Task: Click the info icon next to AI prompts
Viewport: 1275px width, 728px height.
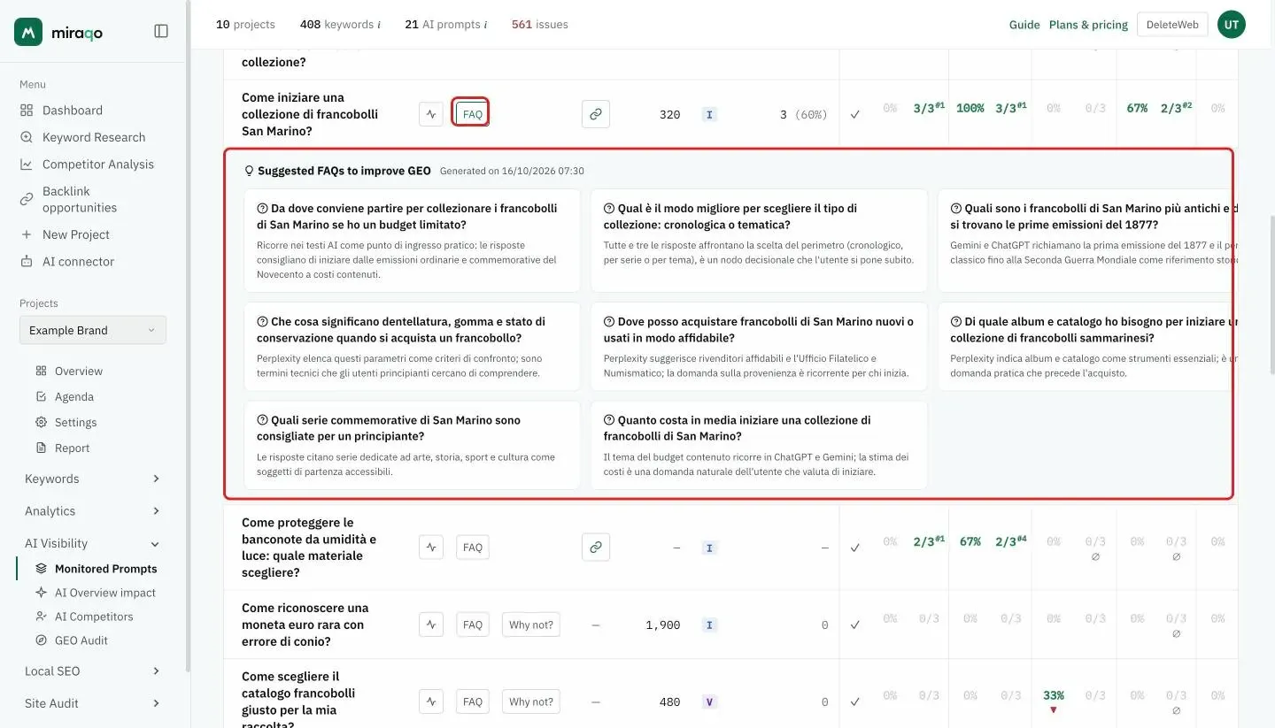Action: pos(485,25)
